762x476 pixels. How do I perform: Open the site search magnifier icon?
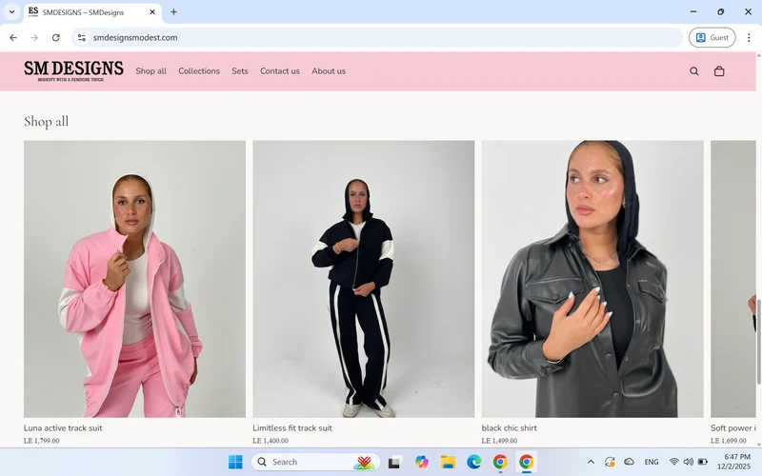tap(694, 71)
